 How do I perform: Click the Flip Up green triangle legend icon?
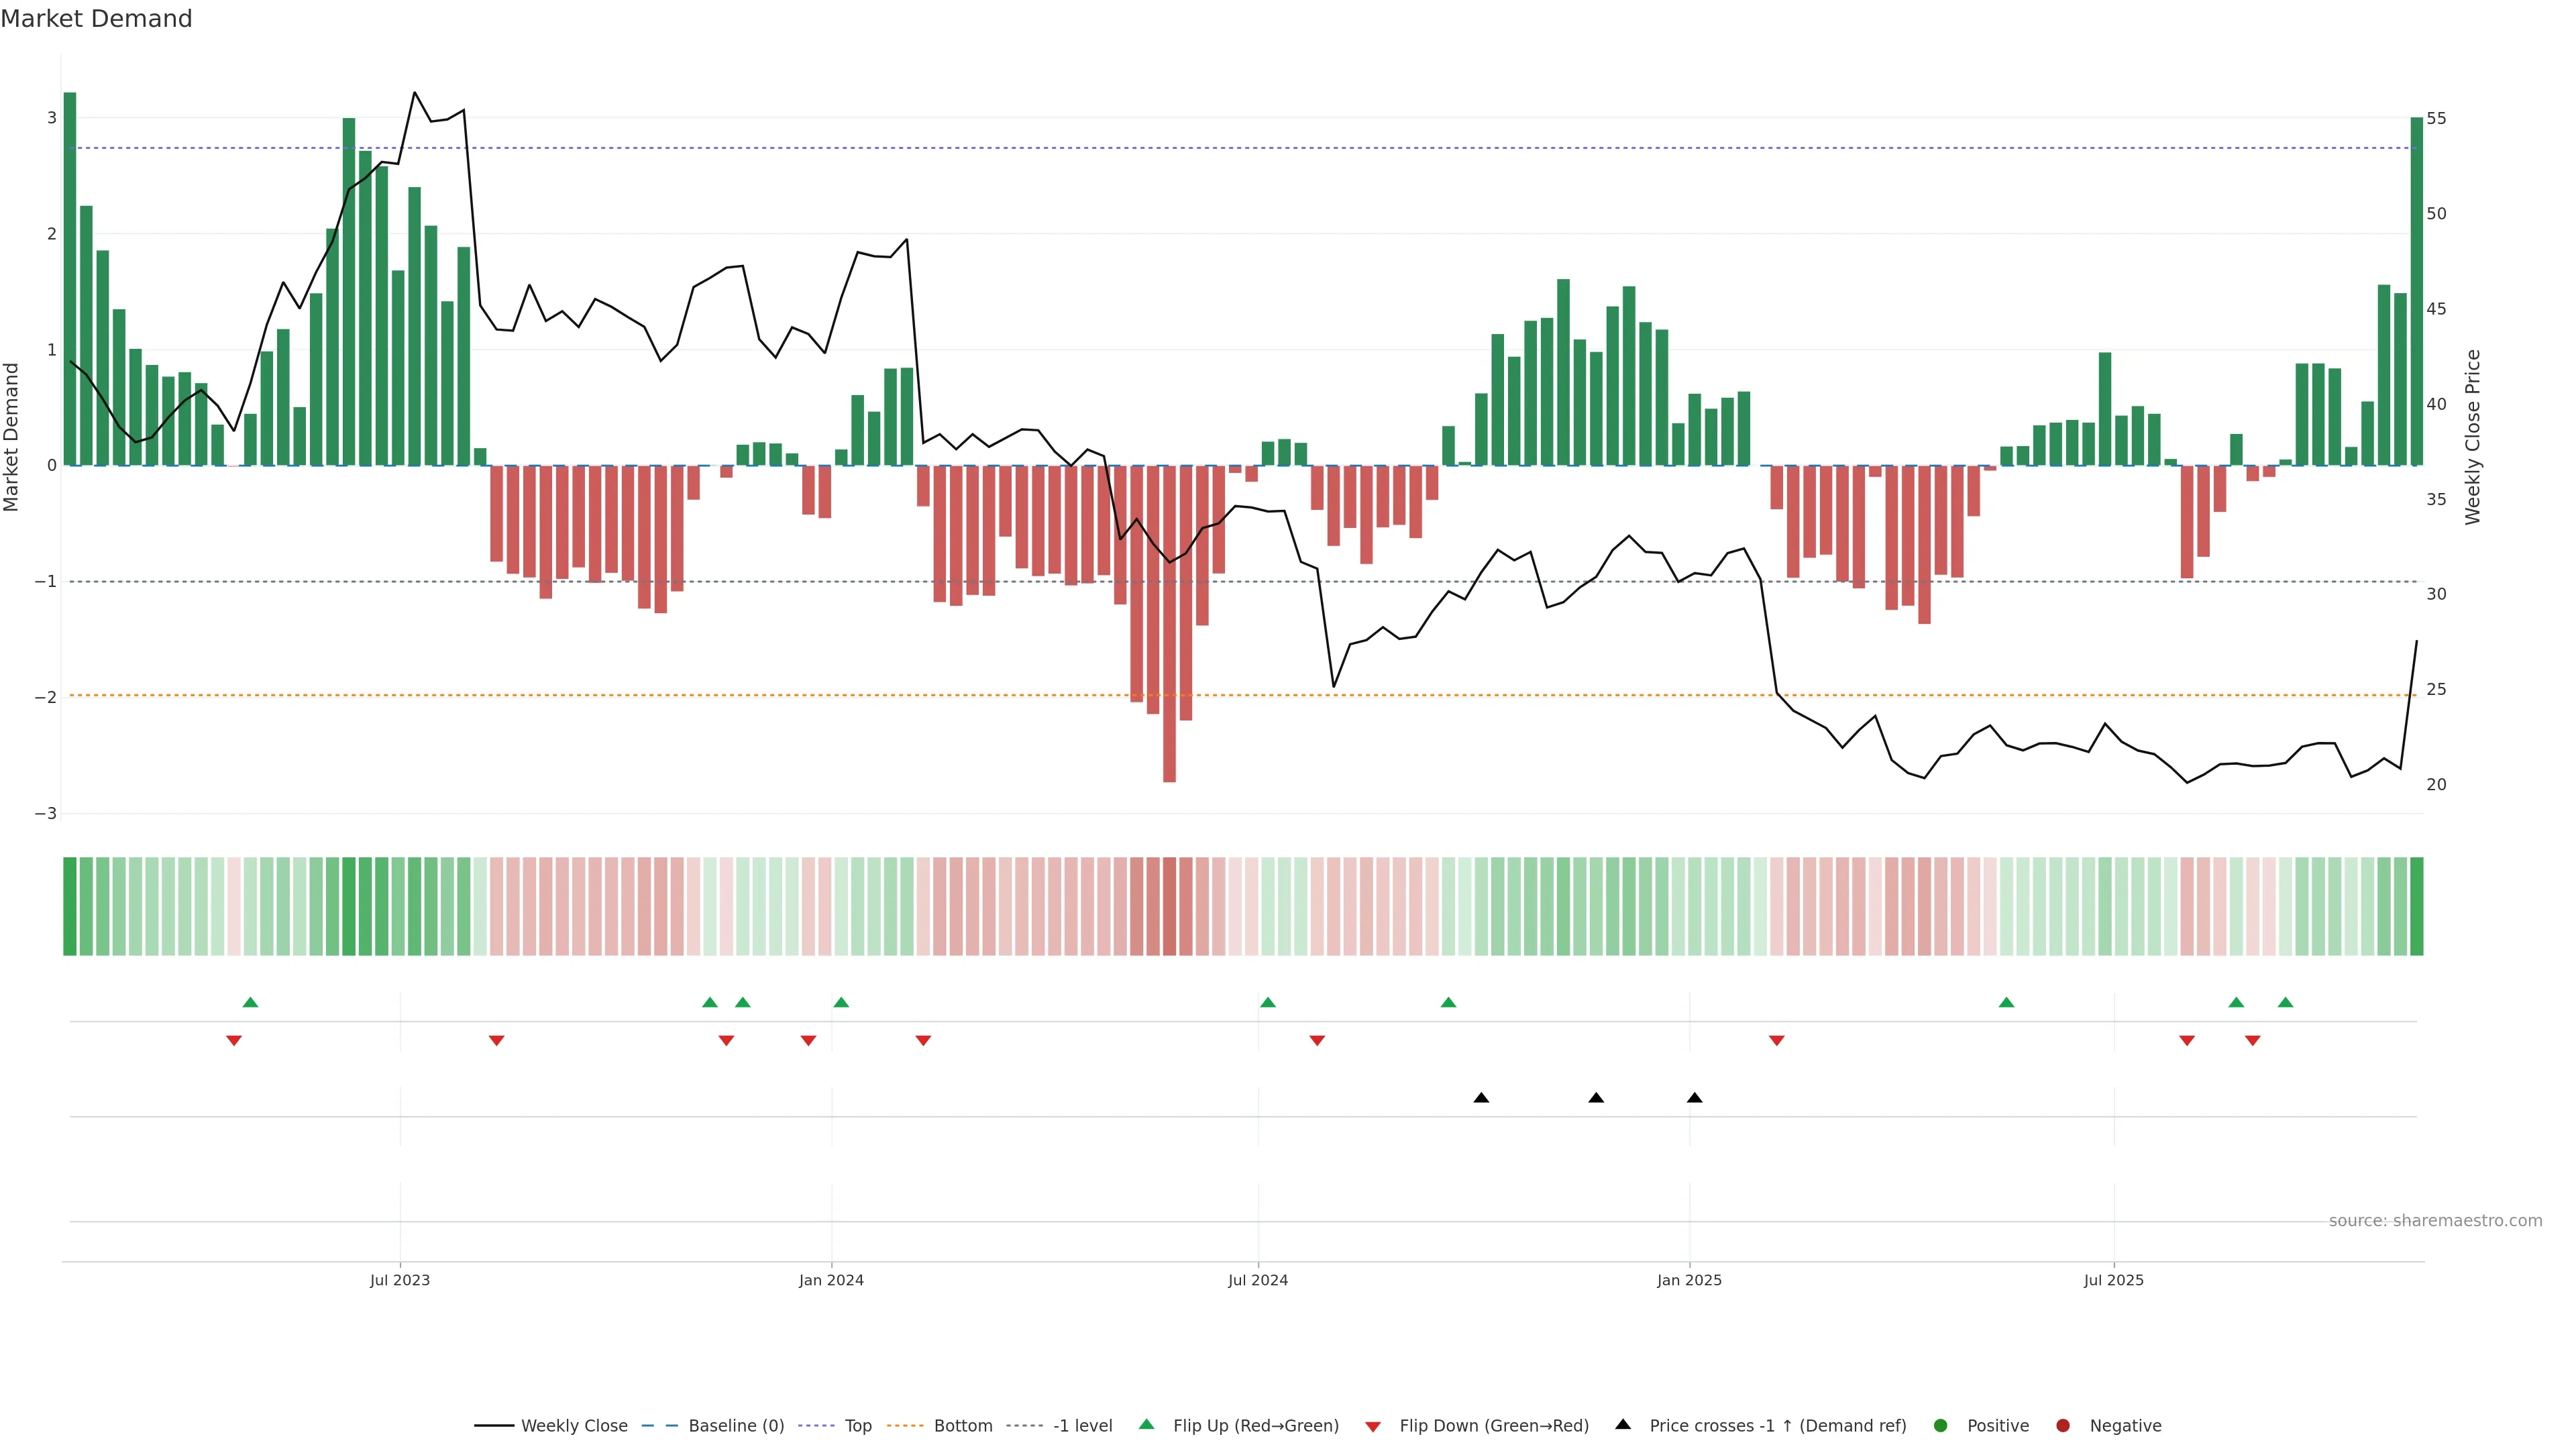(x=1146, y=1424)
